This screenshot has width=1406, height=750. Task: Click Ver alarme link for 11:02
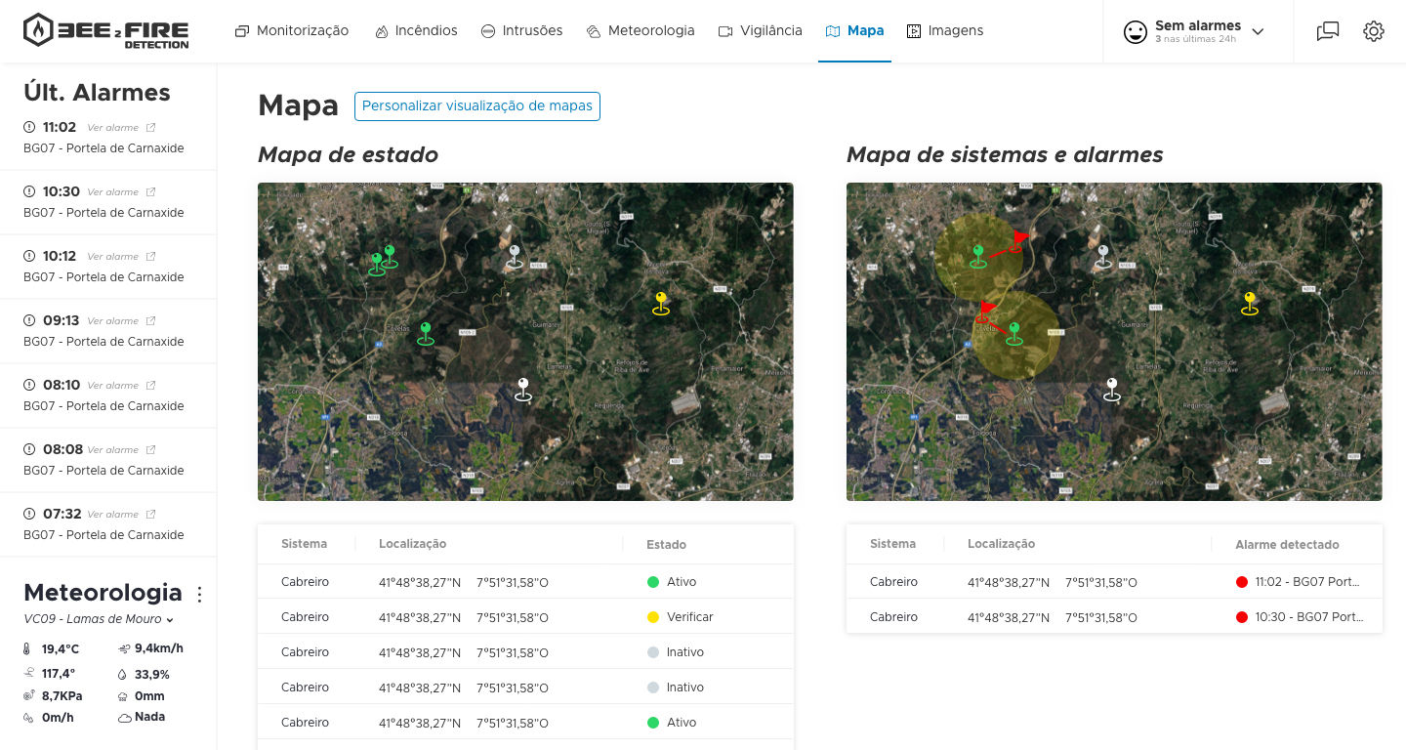pos(113,128)
